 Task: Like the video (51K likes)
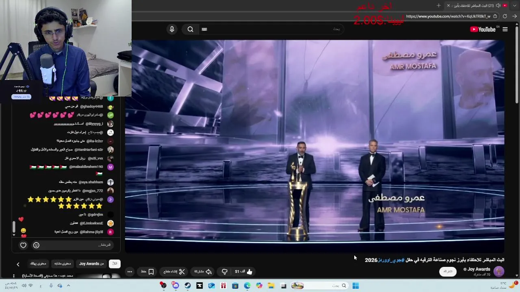point(244,272)
